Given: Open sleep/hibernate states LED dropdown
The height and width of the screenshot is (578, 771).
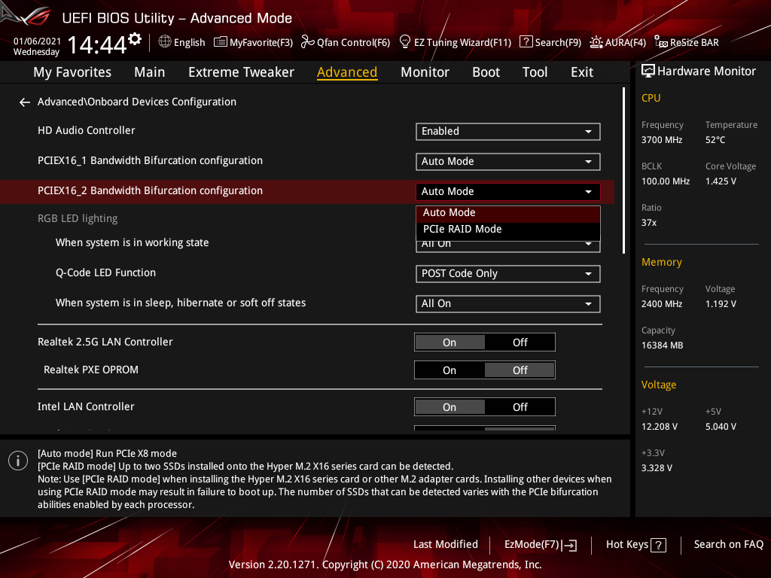Looking at the screenshot, I should tap(508, 304).
